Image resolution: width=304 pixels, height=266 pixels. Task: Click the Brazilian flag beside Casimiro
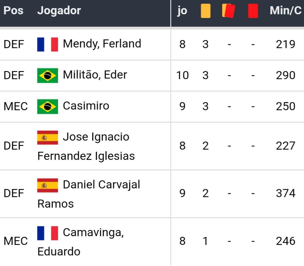pos(48,106)
